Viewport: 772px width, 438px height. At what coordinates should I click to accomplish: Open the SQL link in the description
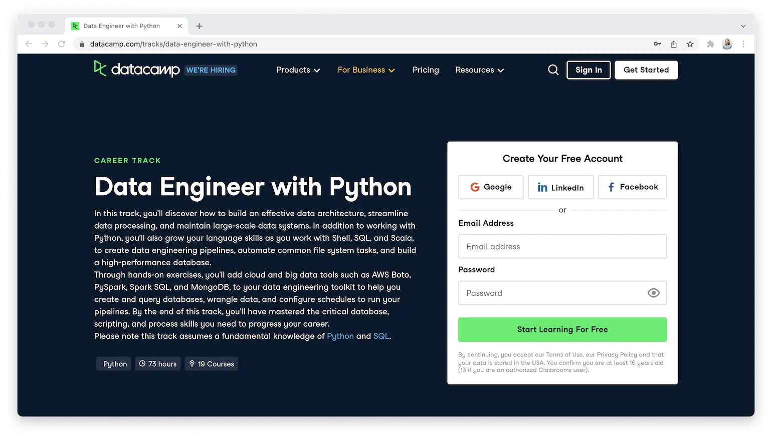pos(381,336)
